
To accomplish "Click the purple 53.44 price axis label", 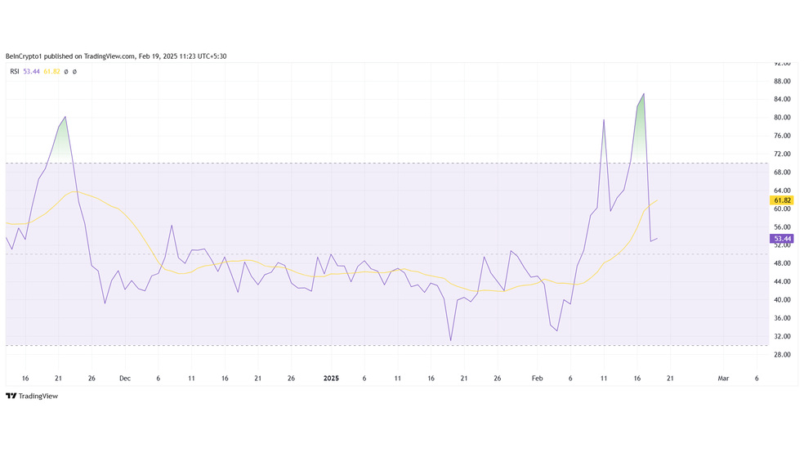I will 782,239.
